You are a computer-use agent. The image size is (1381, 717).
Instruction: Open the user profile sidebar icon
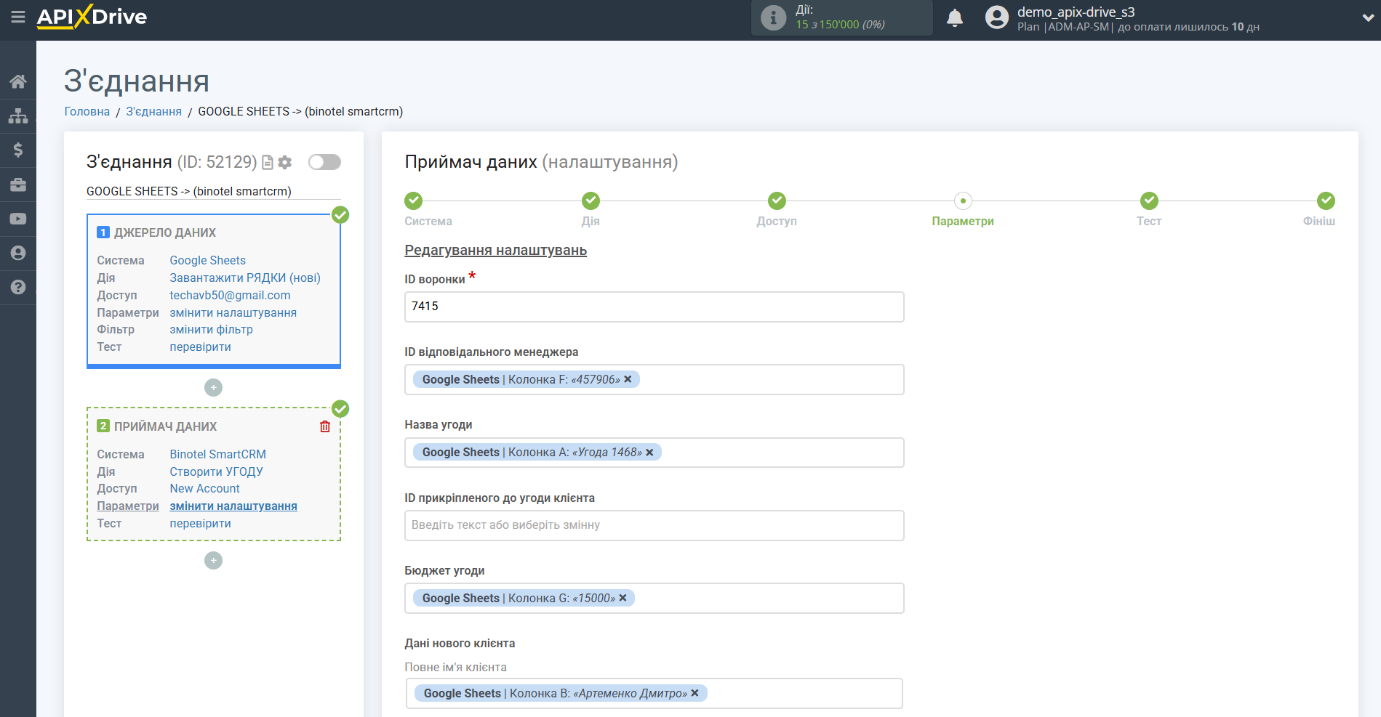pyautogui.click(x=18, y=253)
